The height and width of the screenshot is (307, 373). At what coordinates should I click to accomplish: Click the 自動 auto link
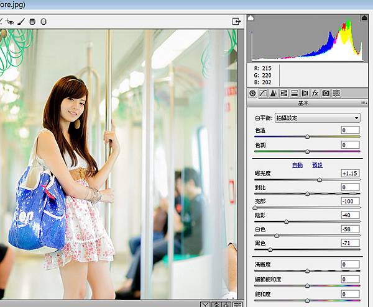297,165
